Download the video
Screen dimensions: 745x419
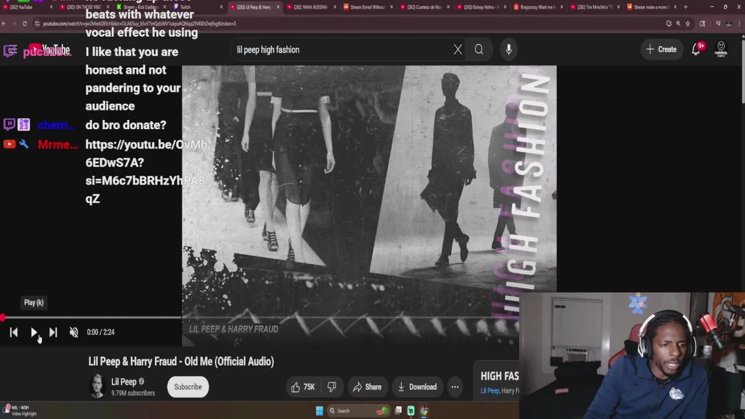417,387
